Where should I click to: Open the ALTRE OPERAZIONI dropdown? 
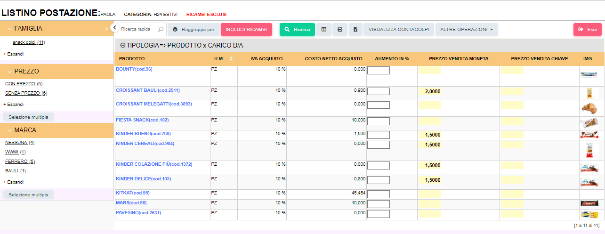[x=467, y=29]
